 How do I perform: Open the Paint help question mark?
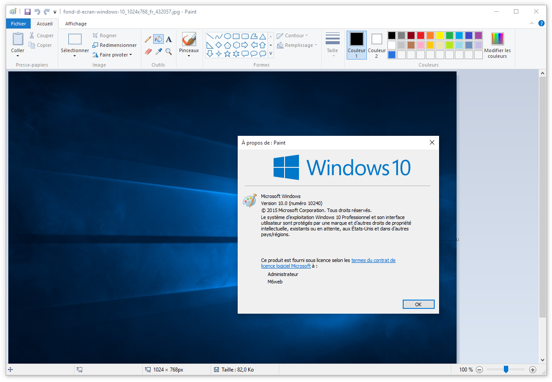click(541, 24)
